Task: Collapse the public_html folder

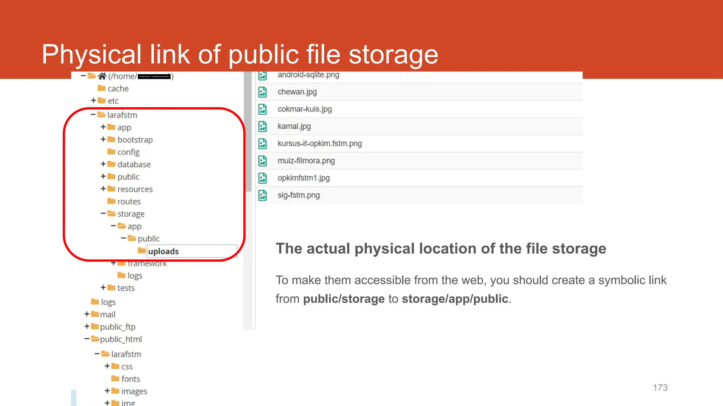Action: pos(87,339)
